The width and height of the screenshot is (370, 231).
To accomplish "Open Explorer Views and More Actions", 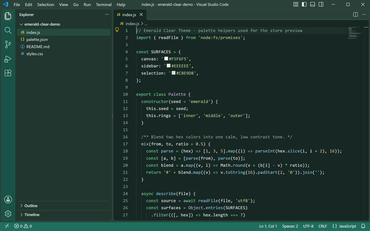I will click(107, 15).
